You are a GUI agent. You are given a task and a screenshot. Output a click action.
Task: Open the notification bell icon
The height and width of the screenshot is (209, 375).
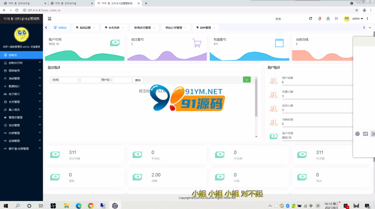pos(320,18)
